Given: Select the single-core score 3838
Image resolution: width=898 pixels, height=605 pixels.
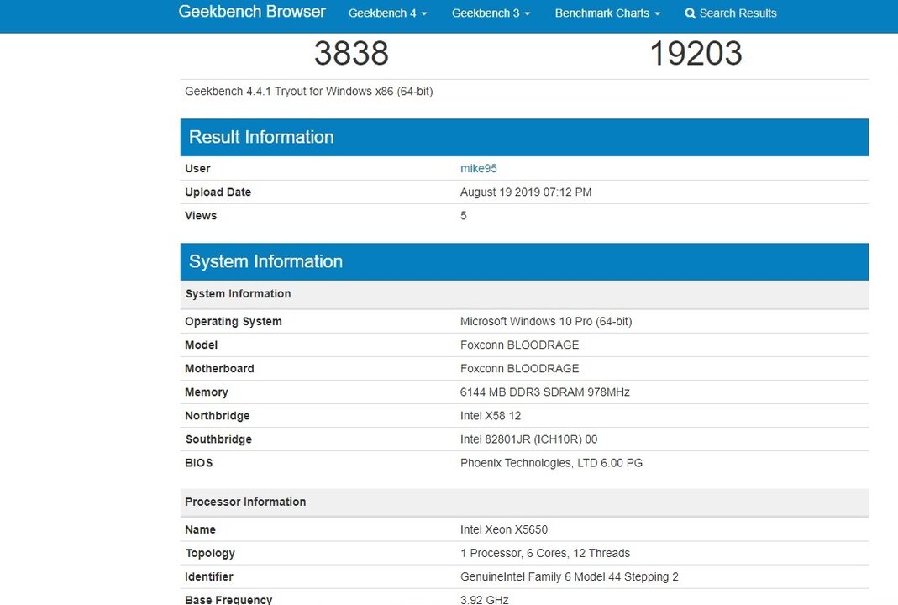Looking at the screenshot, I should tap(351, 53).
